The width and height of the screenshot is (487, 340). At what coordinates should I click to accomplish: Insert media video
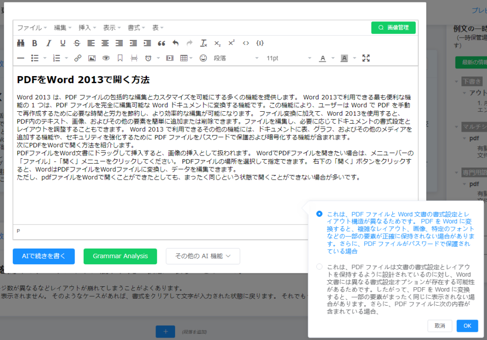(170, 58)
